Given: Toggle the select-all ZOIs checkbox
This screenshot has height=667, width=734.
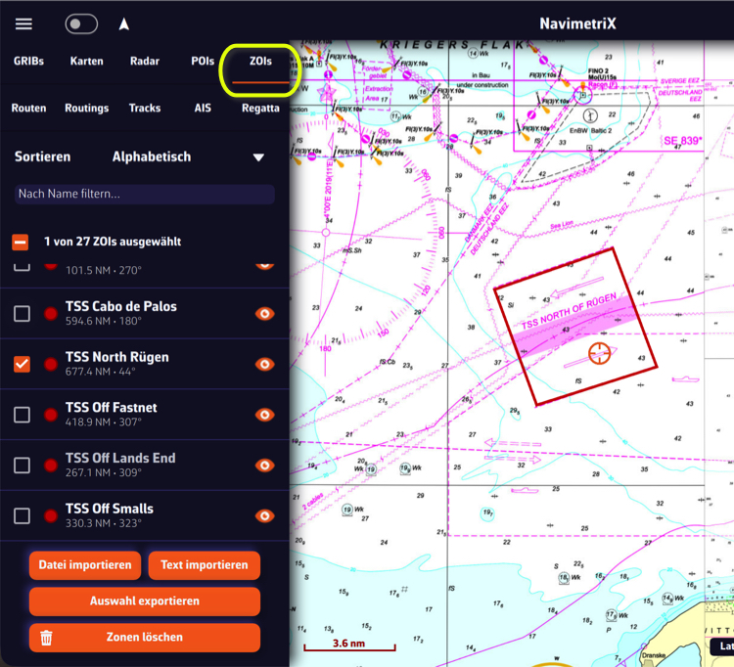Looking at the screenshot, I should click(21, 242).
